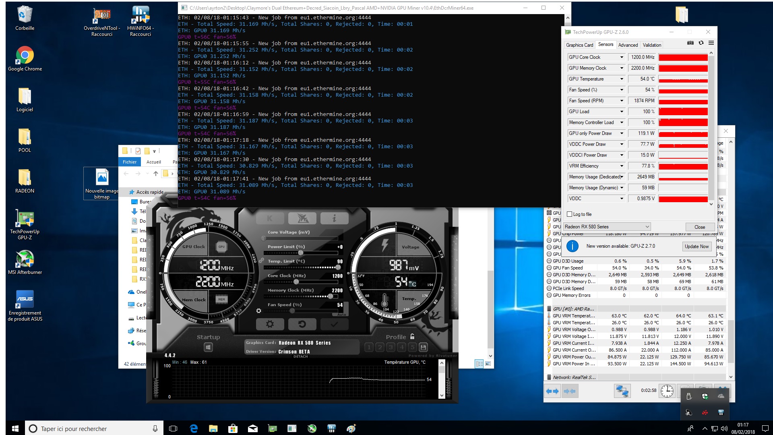
Task: Click File Explorer up arrow button
Action: pyautogui.click(x=156, y=174)
